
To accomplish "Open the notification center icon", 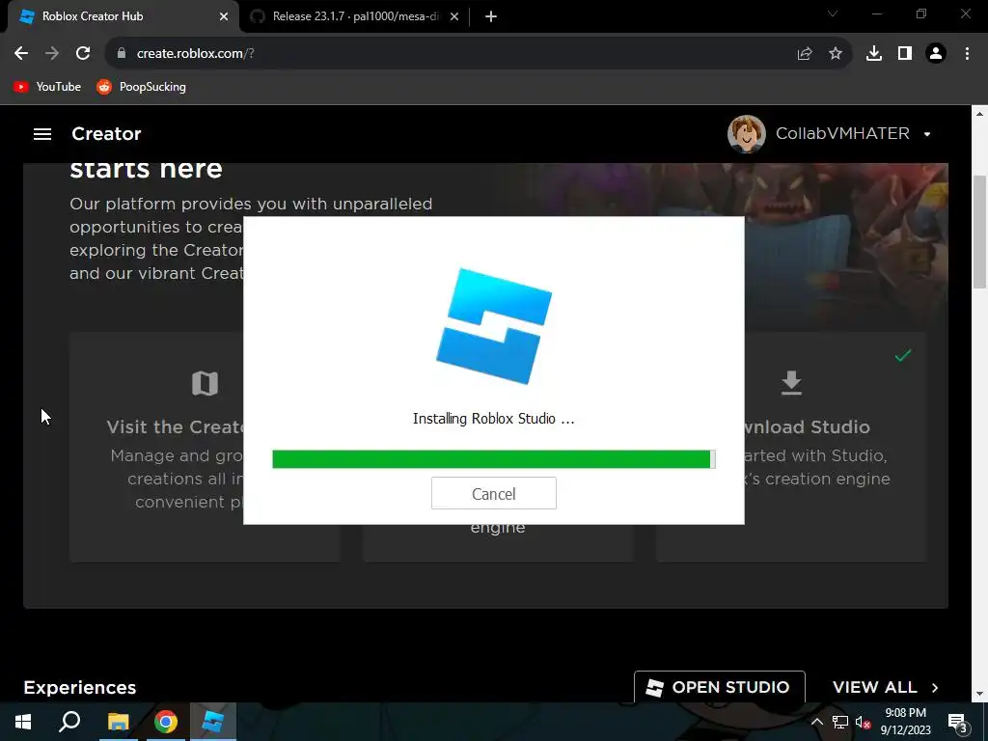I will [x=958, y=722].
